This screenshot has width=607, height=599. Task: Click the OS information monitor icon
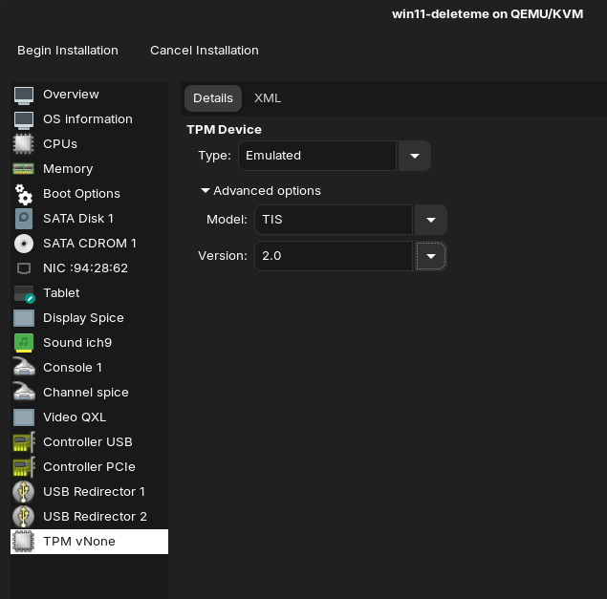pyautogui.click(x=24, y=119)
